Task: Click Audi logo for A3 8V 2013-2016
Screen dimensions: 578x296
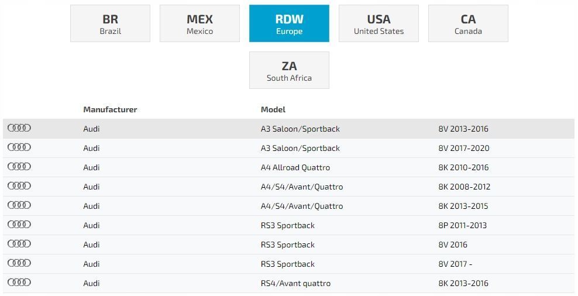Action: coord(19,128)
